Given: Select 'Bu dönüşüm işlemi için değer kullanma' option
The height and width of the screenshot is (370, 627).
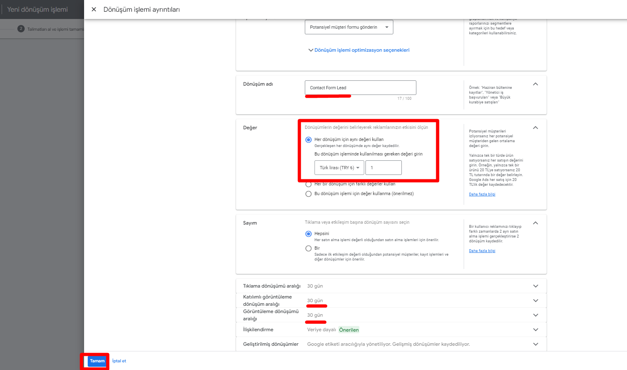Looking at the screenshot, I should [308, 194].
